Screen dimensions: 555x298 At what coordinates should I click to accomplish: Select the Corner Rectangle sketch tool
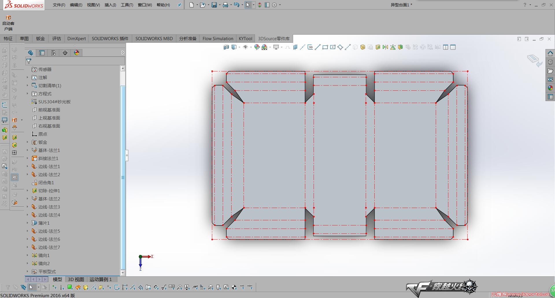[x=325, y=47]
